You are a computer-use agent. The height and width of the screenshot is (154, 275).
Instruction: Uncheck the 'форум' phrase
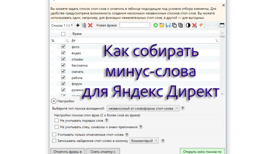pyautogui.click(x=63, y=84)
